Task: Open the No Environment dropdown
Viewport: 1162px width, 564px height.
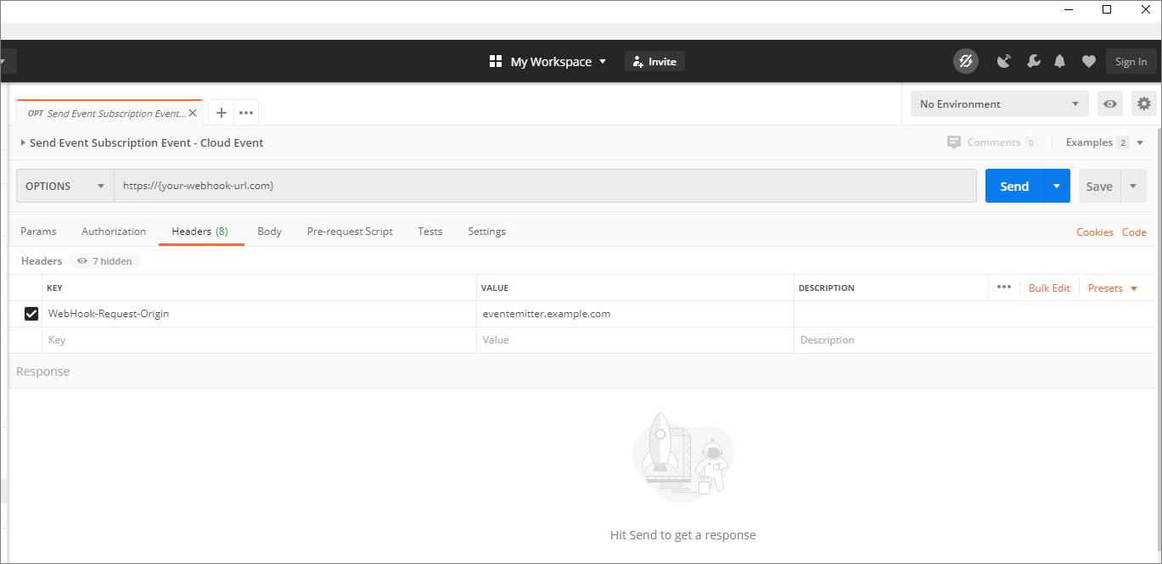Action: (1000, 103)
